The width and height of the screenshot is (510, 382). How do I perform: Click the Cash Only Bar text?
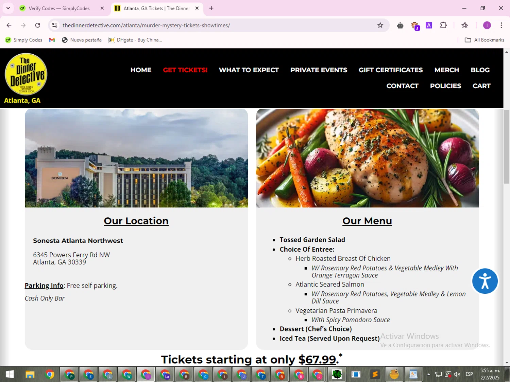coord(45,298)
